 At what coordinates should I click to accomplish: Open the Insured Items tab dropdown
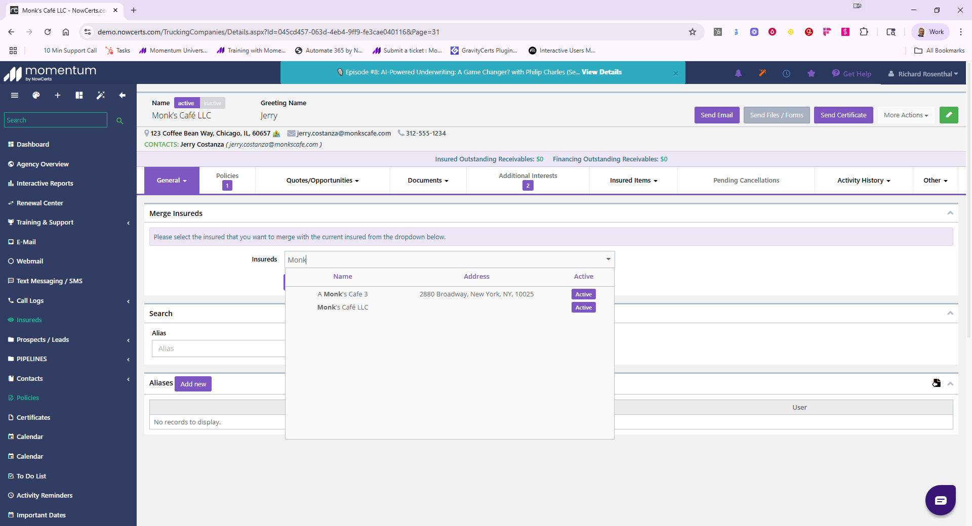[633, 181]
